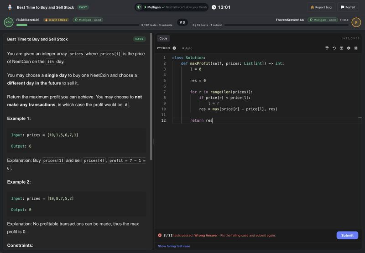Click the '0 / 32 tests · 1 submit' text
Screen dimensions: 365x253
(207, 25)
